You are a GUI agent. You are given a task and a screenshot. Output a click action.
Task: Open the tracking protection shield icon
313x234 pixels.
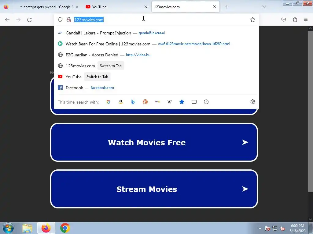coord(60,19)
